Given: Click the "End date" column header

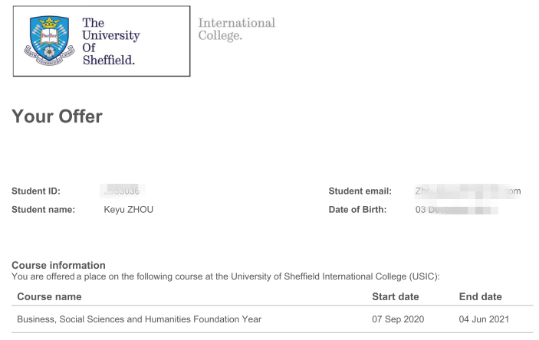Looking at the screenshot, I should [x=480, y=296].
